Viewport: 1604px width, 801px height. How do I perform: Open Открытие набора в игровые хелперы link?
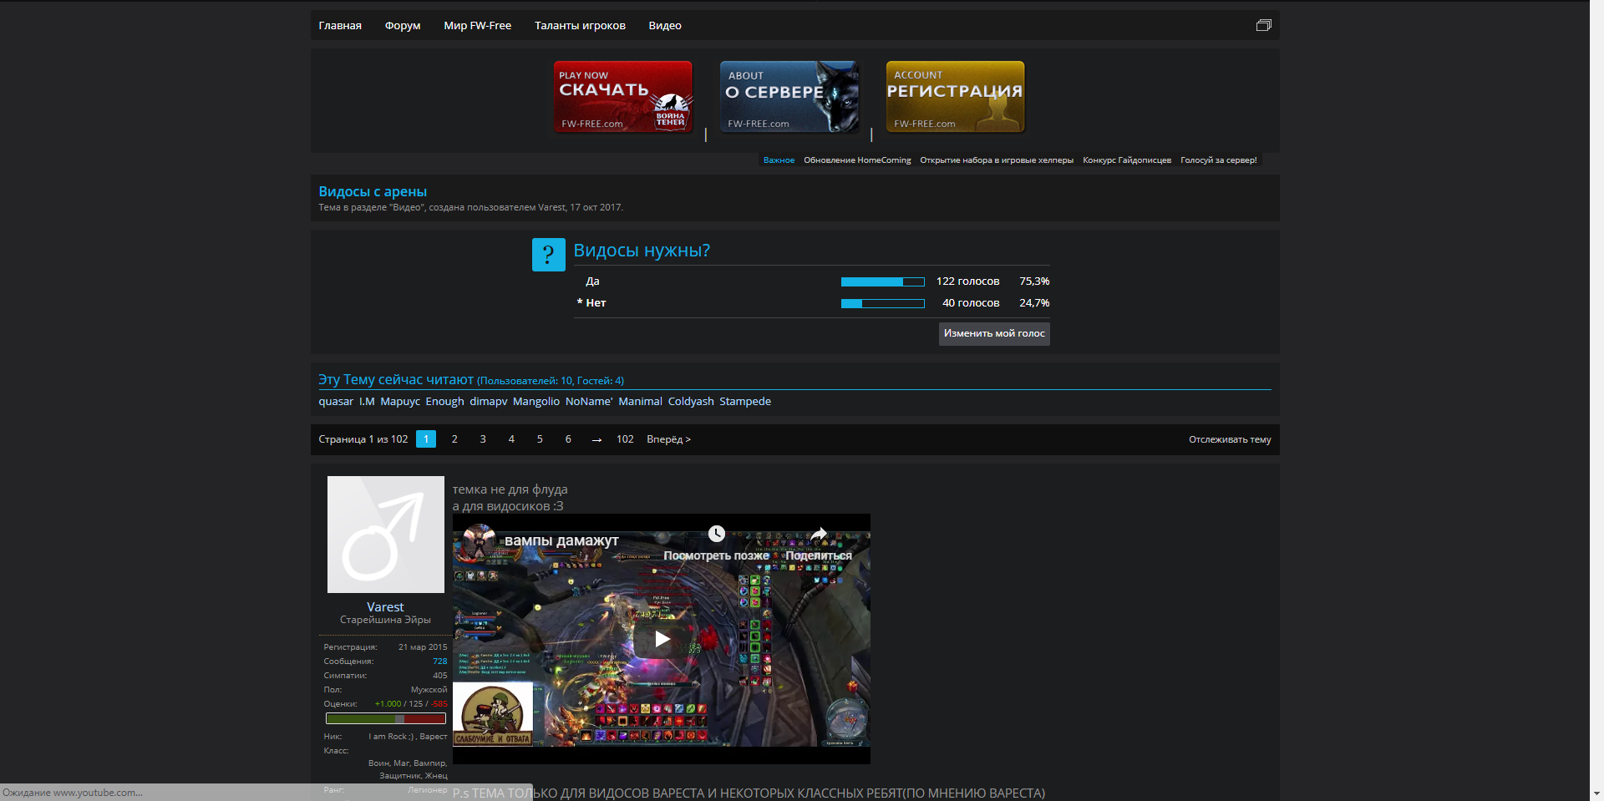tap(997, 160)
